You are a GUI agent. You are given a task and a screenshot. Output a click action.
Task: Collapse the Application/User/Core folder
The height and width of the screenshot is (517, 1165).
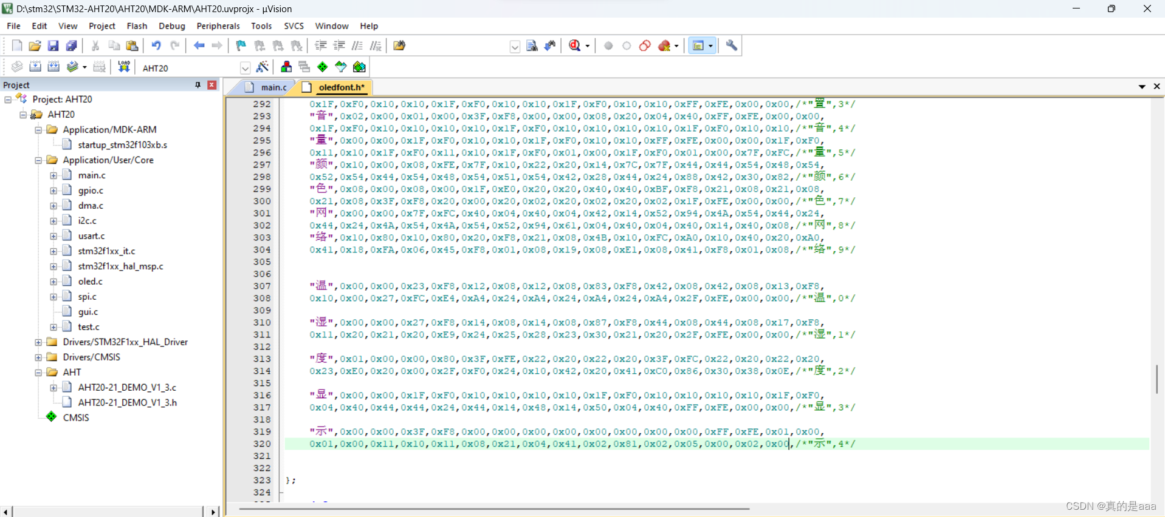(38, 160)
